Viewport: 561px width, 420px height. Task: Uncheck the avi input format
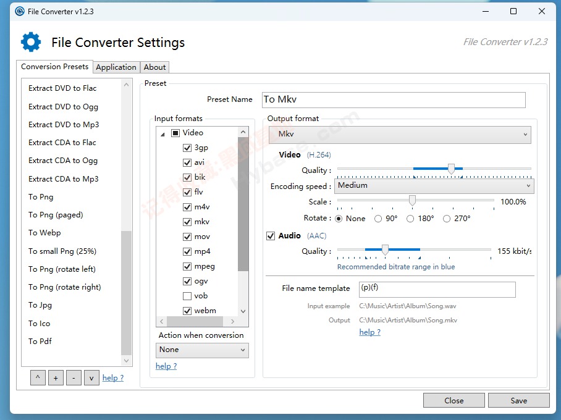click(x=187, y=163)
